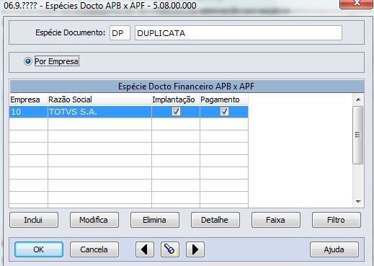Screen dimensions: 374x266
Task: Click the next record right arrow icon
Action: [195, 249]
